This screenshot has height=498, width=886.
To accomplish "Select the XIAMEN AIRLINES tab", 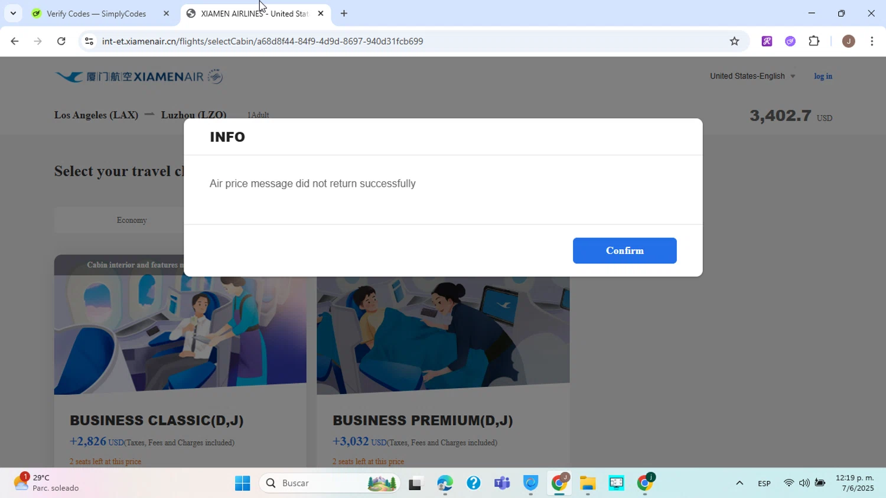I will (254, 14).
